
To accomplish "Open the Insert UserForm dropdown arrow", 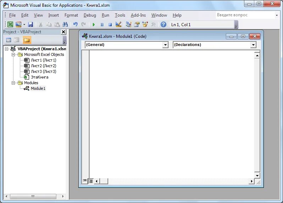I will coord(24,24).
